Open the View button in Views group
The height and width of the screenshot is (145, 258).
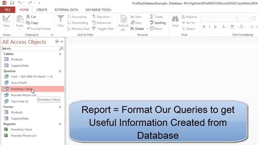pos(6,23)
